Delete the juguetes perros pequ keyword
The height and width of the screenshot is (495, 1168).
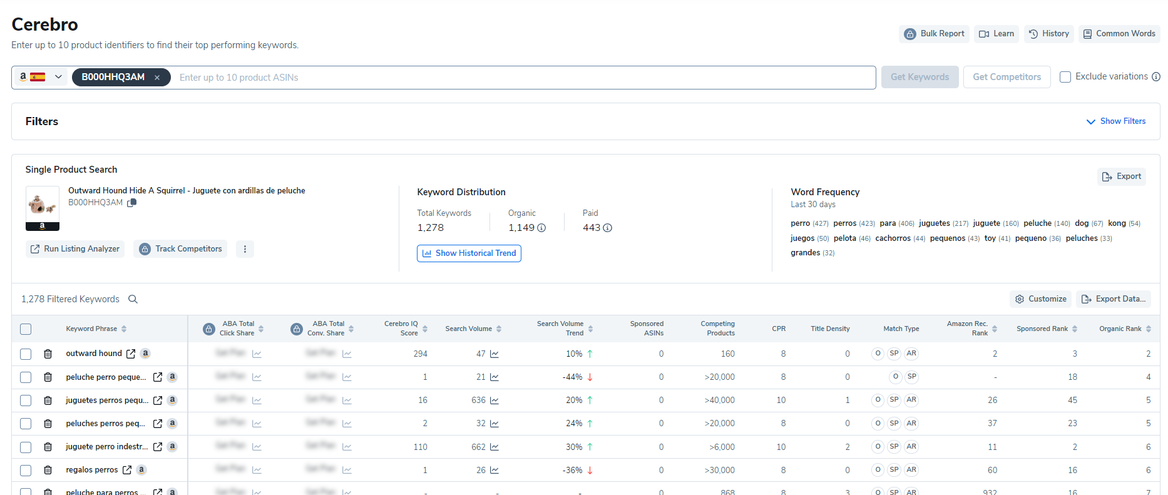click(48, 401)
